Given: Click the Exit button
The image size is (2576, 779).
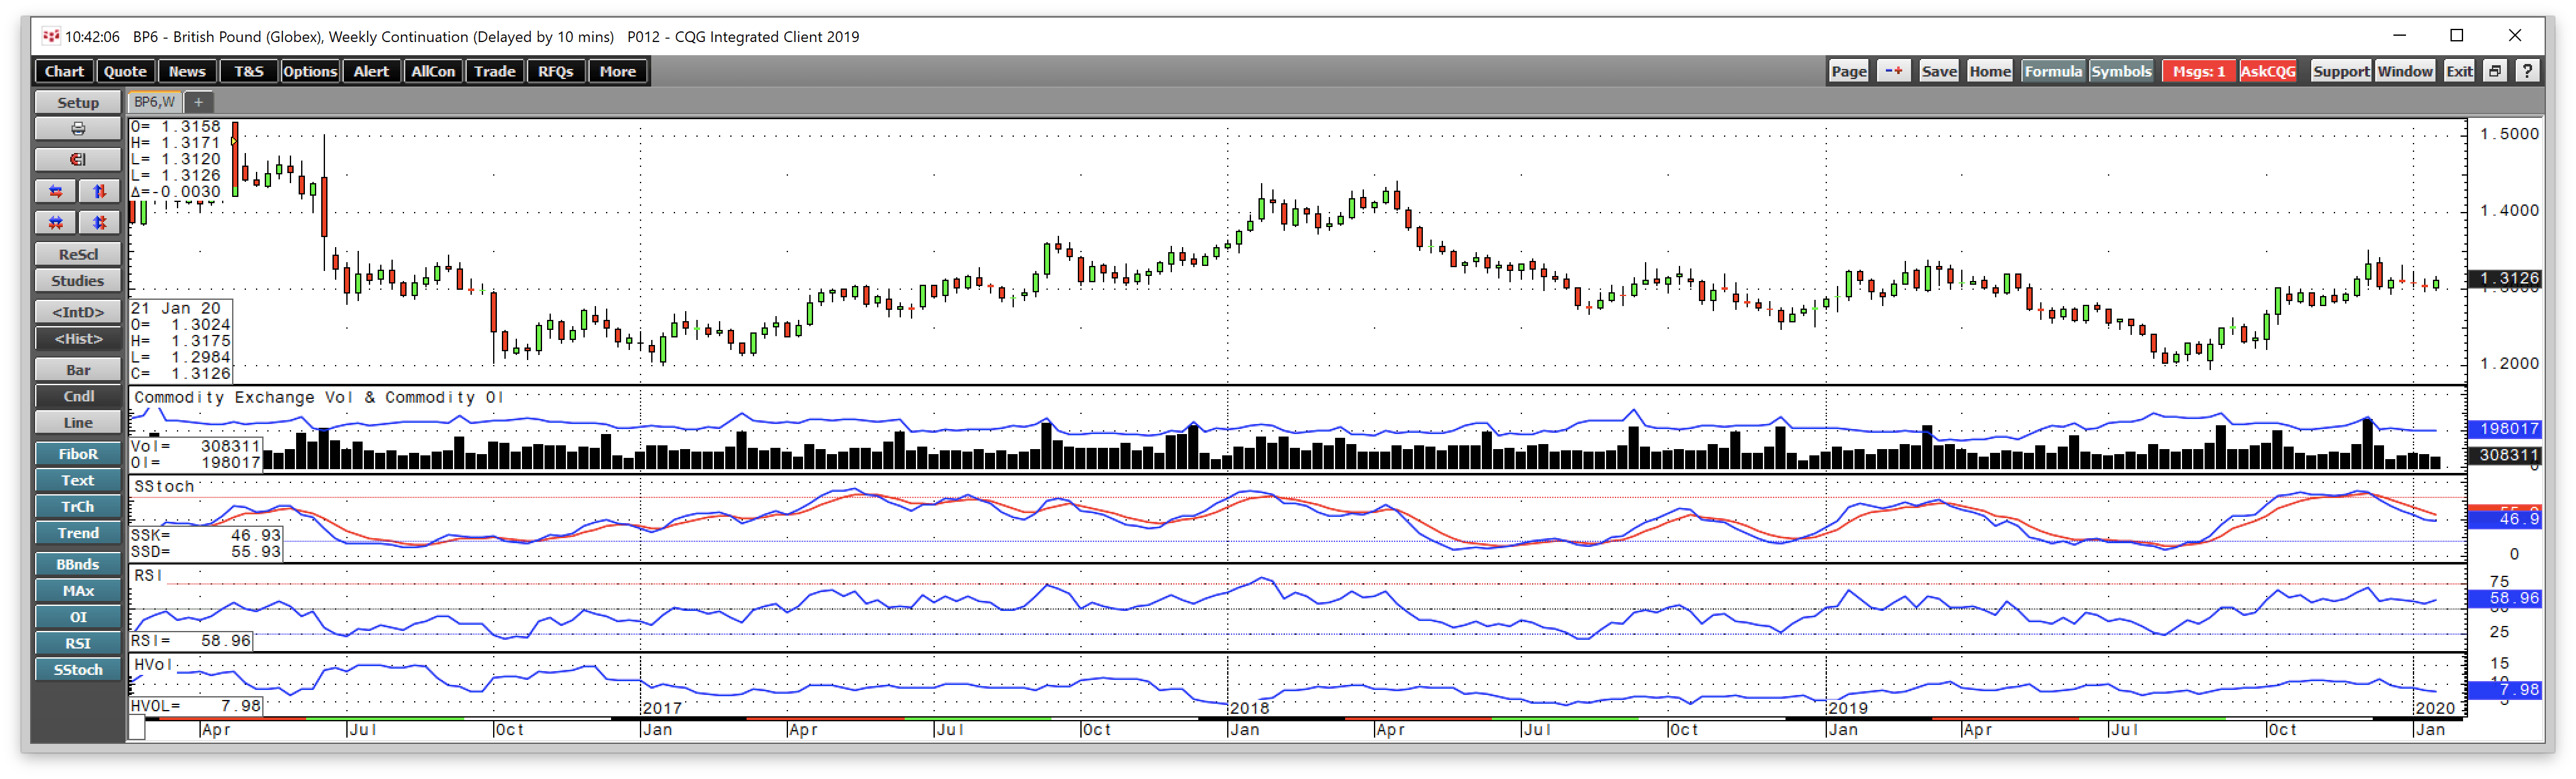Looking at the screenshot, I should pos(2459,71).
